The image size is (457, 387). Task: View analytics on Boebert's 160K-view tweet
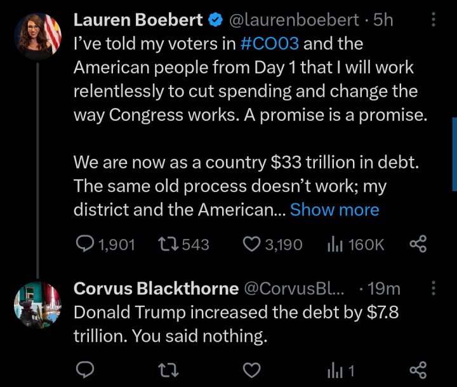coord(334,244)
